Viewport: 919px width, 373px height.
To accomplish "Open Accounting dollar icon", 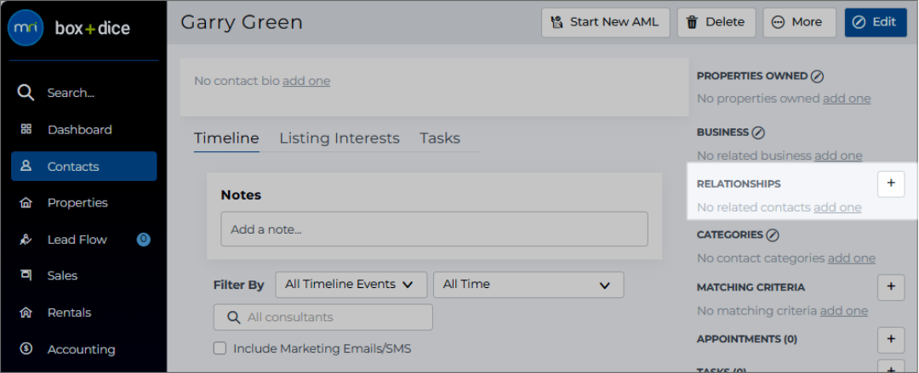I will click(26, 349).
